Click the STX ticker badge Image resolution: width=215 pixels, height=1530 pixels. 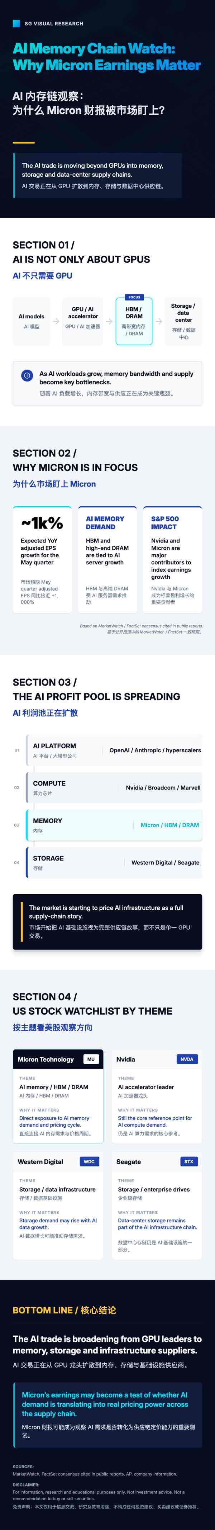tap(188, 1162)
